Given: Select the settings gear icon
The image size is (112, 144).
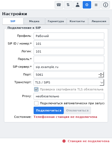Looking at the screenshot, I should coord(87,5).
